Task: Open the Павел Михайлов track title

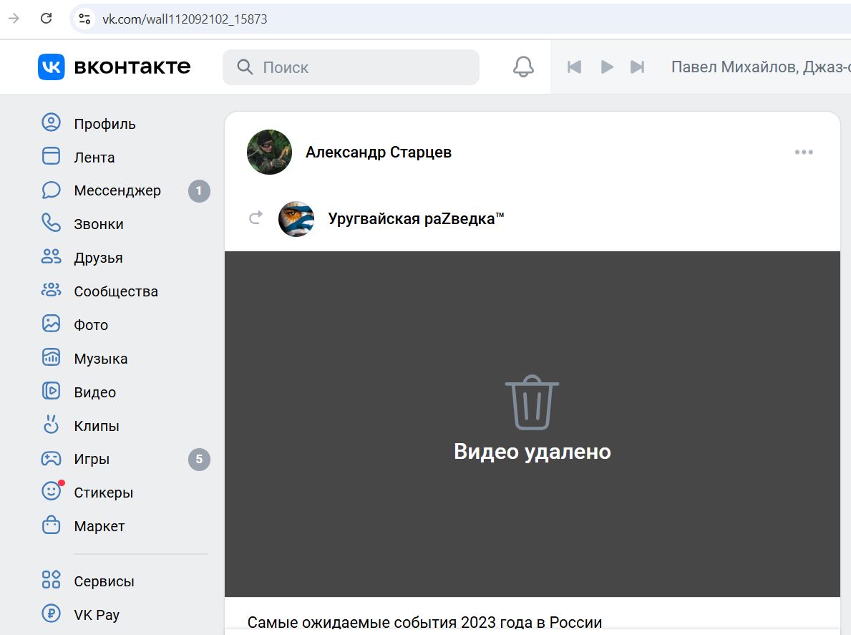Action: point(760,67)
